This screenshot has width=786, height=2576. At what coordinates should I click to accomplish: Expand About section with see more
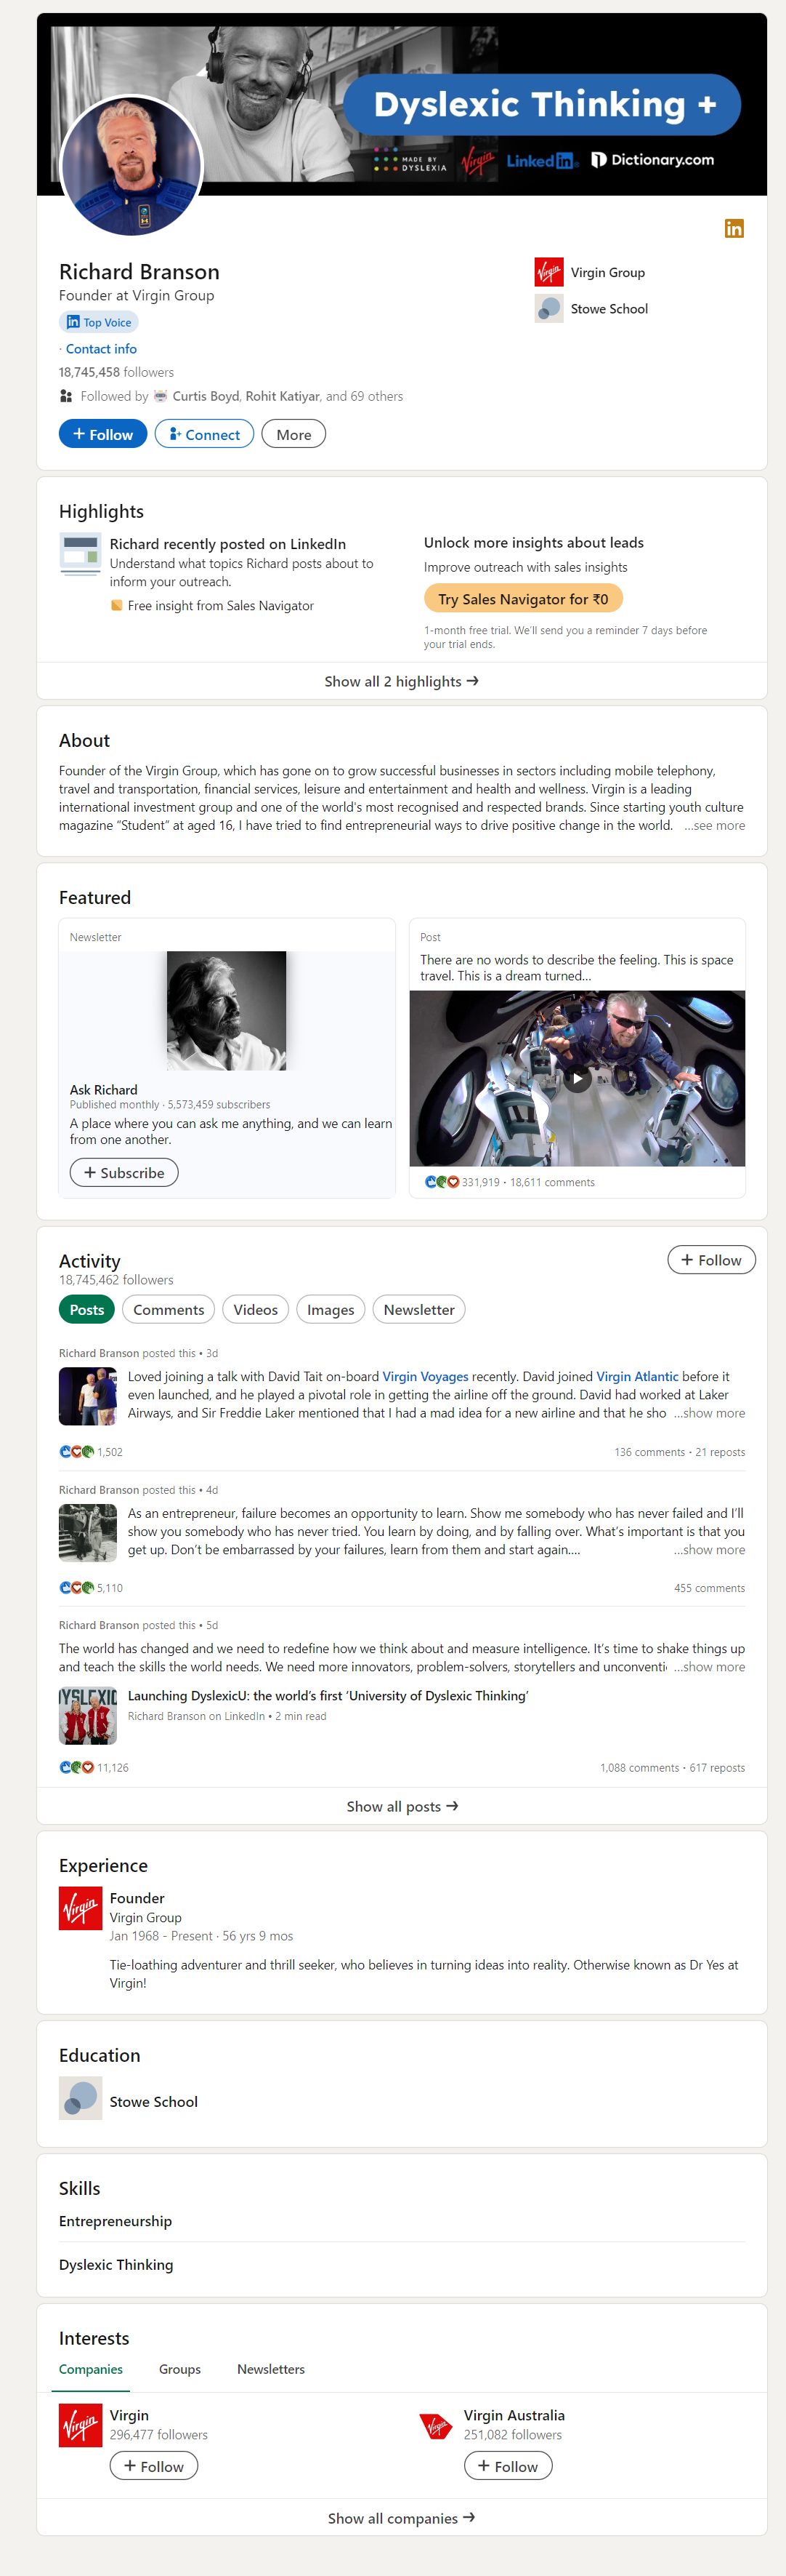[x=714, y=825]
